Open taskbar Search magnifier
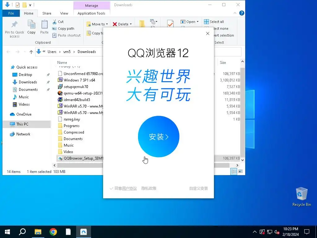The width and height of the screenshot is (317, 238). pos(22,232)
